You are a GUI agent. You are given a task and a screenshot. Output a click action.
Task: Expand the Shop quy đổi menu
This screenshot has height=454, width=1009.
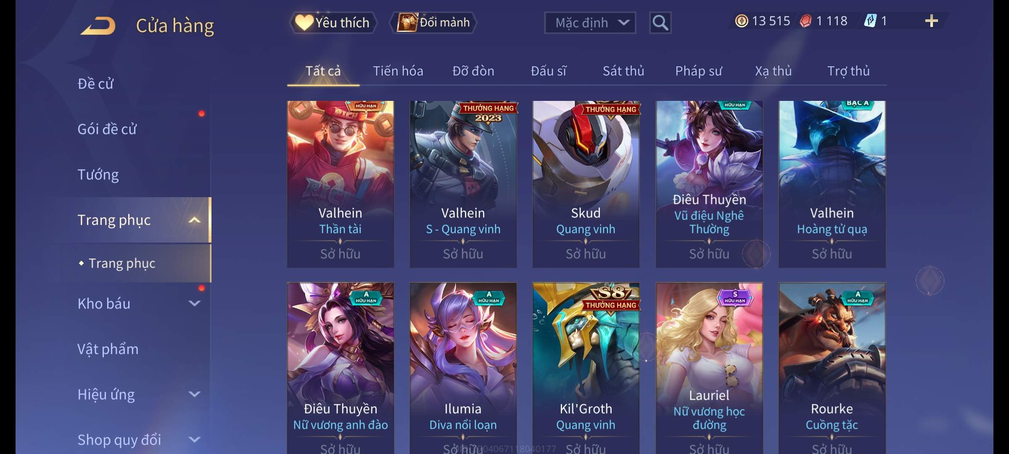pyautogui.click(x=194, y=440)
